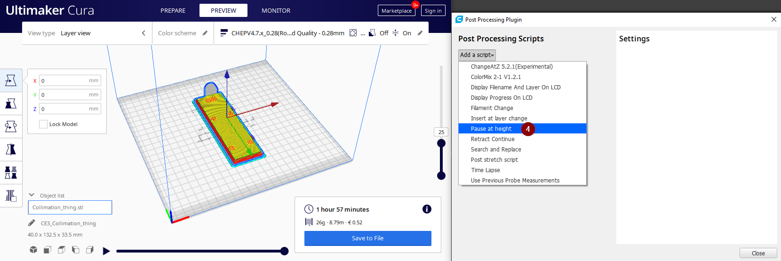Switch to the PREPARE stage
781x261 pixels.
pyautogui.click(x=173, y=10)
